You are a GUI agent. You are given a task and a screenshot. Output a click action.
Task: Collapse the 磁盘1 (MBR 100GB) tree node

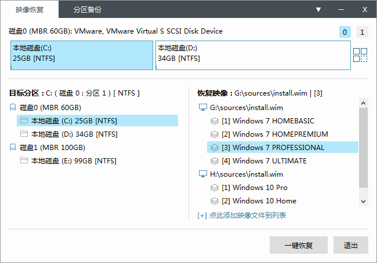point(13,147)
